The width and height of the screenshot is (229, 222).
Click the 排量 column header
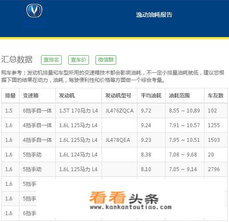[x=10, y=96]
